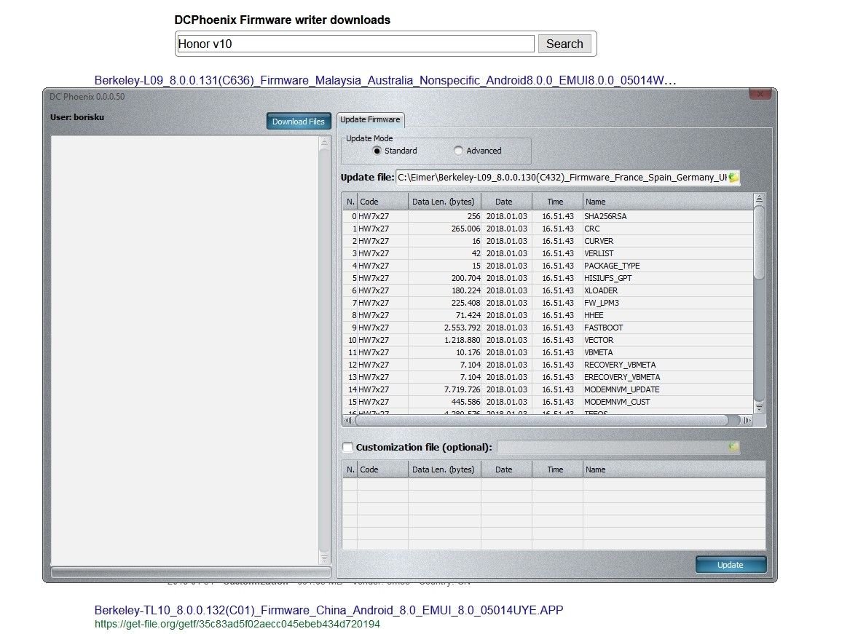Click customization table Code column header
The height and width of the screenshot is (634, 866).
(x=382, y=469)
